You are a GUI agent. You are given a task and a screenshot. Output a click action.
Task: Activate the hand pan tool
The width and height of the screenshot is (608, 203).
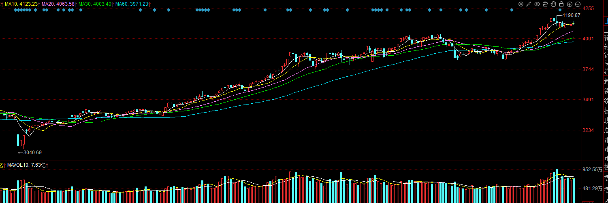coord(553,4)
